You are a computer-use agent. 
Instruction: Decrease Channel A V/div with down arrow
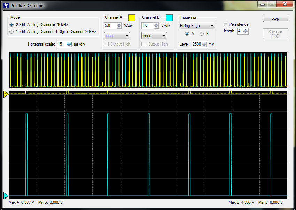point(119,27)
